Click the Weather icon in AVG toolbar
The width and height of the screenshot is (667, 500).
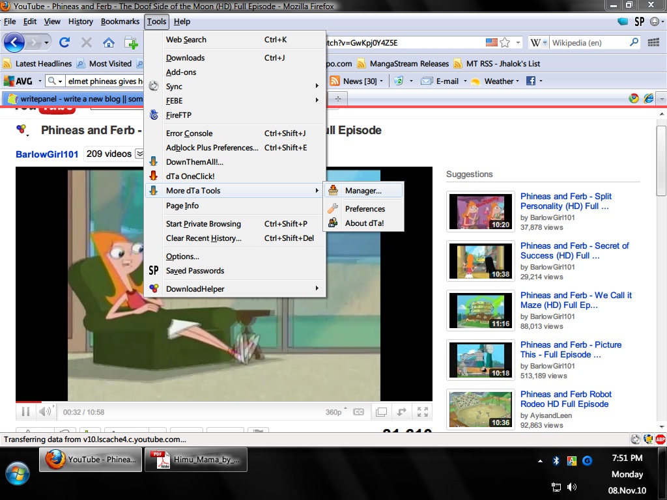tap(475, 81)
